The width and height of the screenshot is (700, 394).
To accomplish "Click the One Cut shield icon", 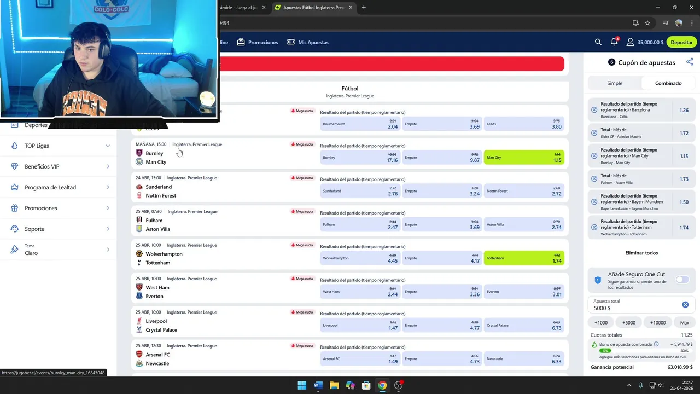I will point(598,280).
